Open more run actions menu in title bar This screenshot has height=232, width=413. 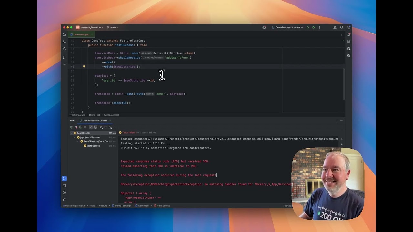point(319,27)
